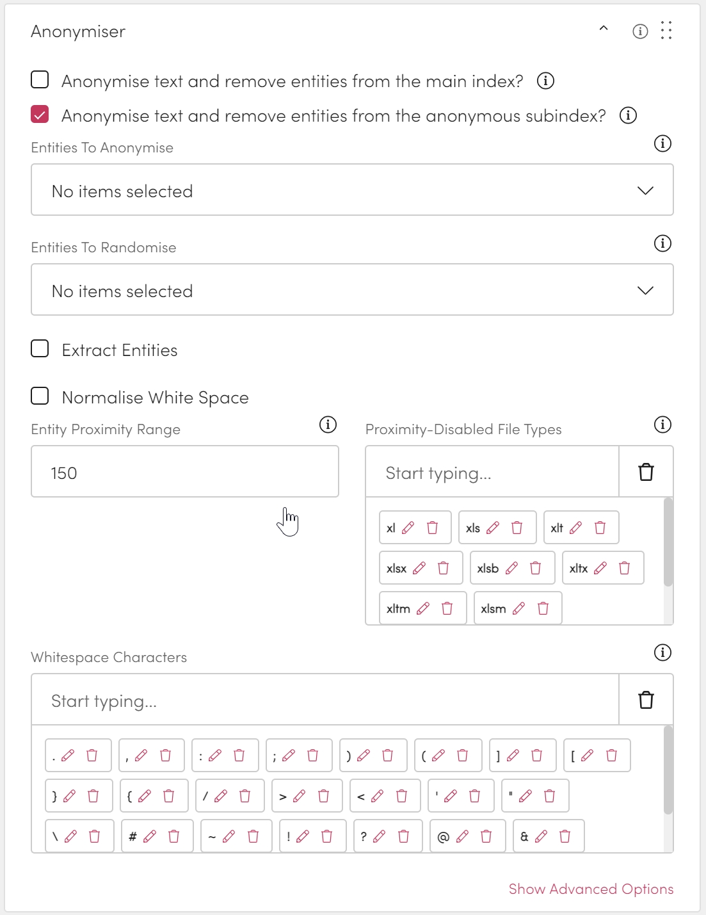706x915 pixels.
Task: Tick the Extract Entities checkbox
Action: point(40,349)
